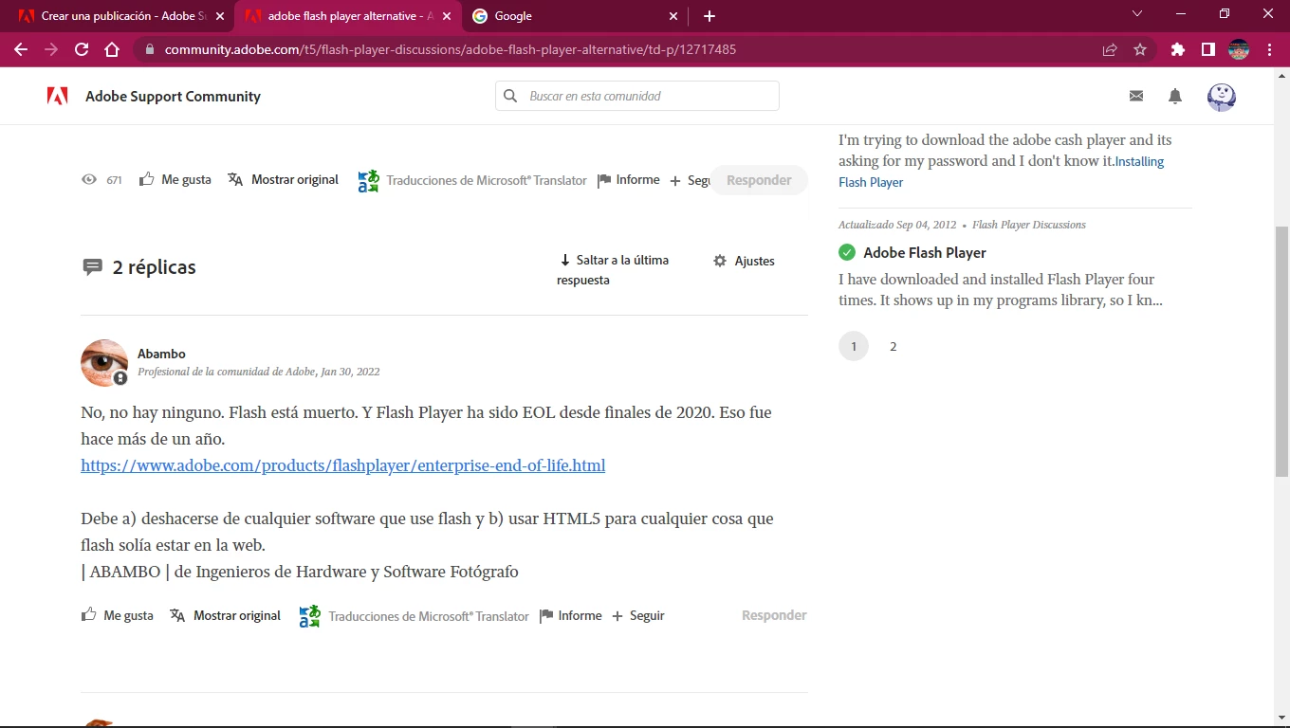Open the extensions puzzle icon
This screenshot has width=1290, height=728.
coord(1178,49)
